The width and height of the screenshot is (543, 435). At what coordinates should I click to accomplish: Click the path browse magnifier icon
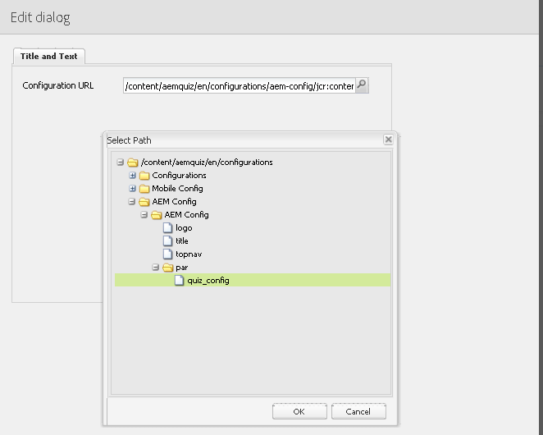tap(362, 85)
